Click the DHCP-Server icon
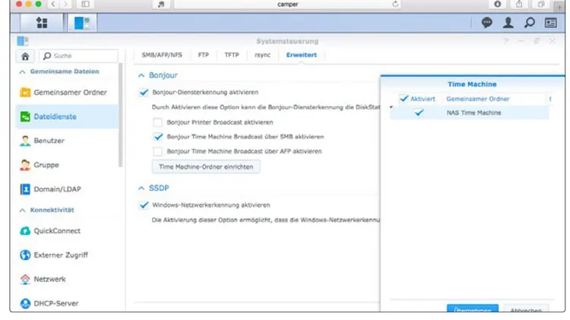 [25, 303]
